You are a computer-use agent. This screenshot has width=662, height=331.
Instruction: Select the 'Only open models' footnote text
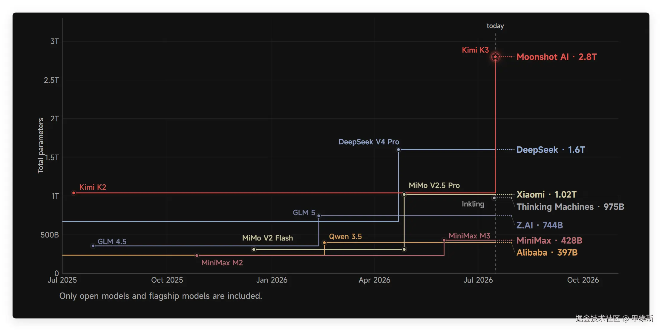click(160, 296)
